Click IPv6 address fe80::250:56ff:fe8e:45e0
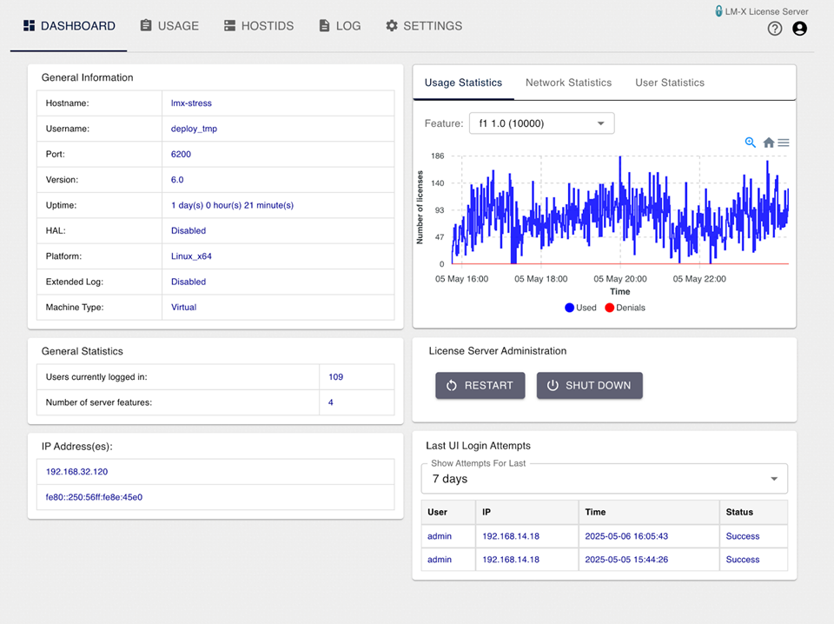Image resolution: width=834 pixels, height=624 pixels. [94, 497]
